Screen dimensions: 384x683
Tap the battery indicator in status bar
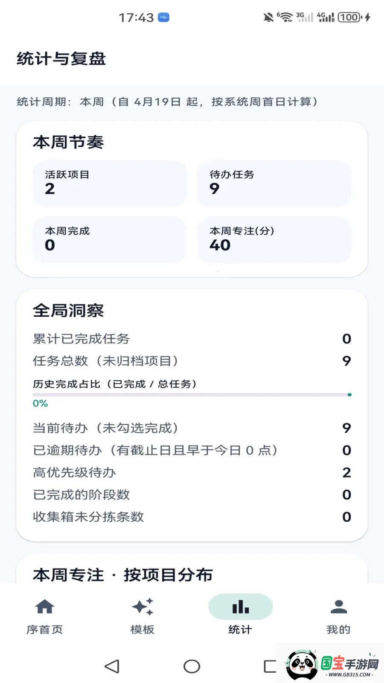click(350, 18)
